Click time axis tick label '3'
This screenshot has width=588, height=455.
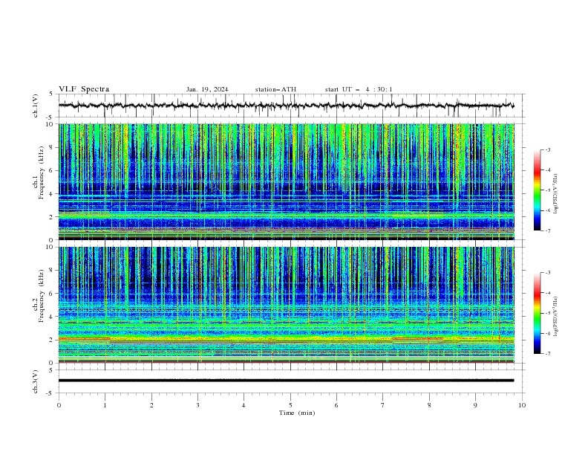tap(197, 405)
